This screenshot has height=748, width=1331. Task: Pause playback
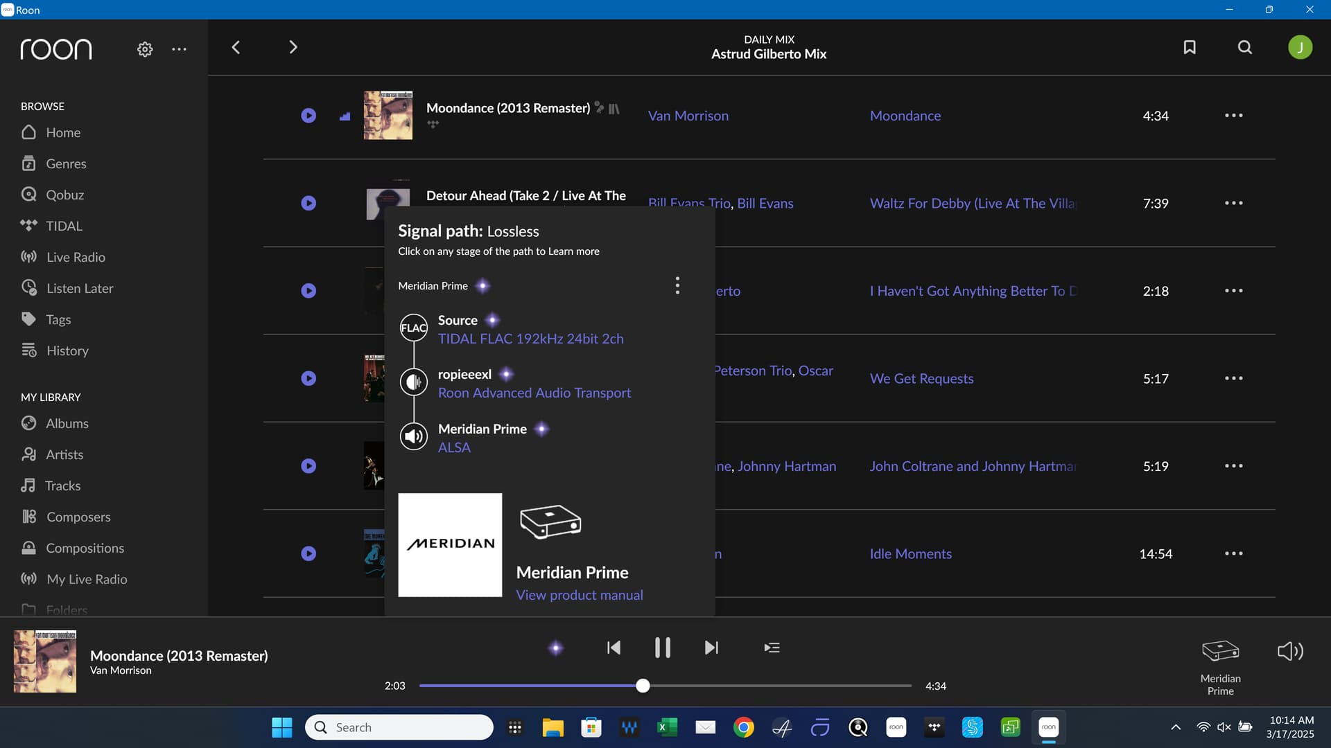coord(663,648)
